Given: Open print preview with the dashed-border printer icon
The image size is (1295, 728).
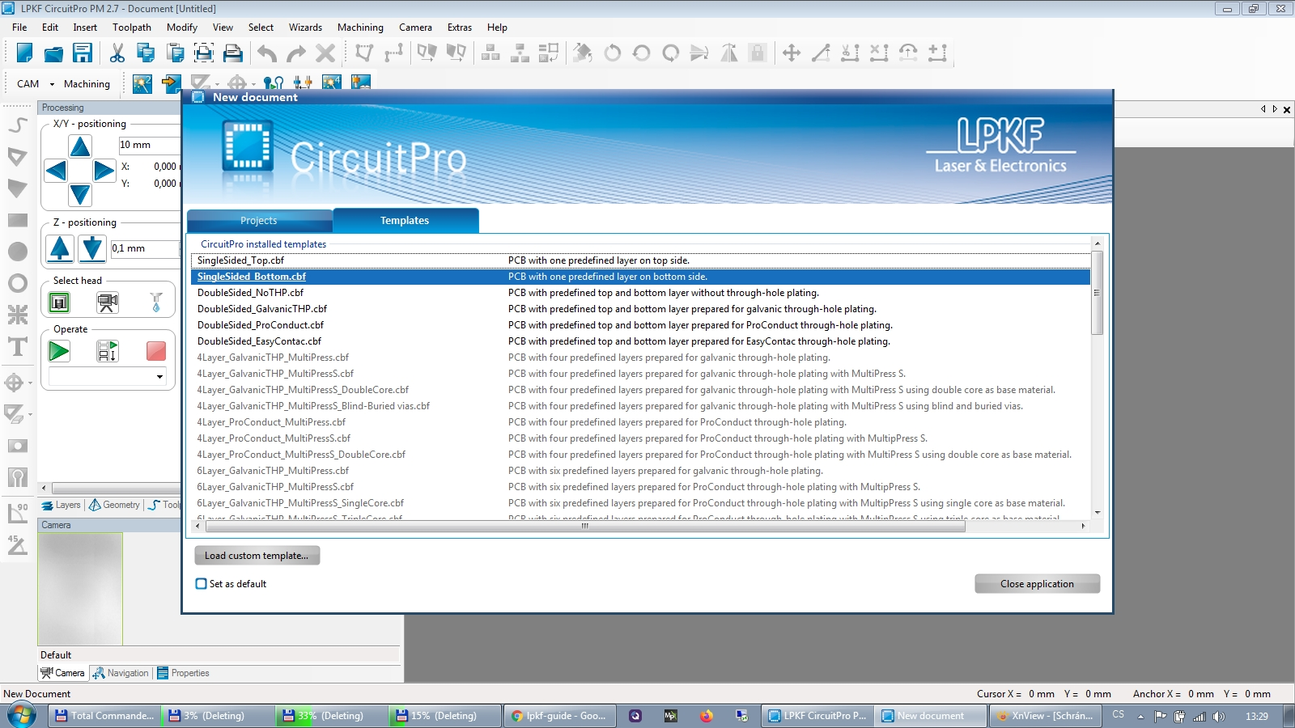Looking at the screenshot, I should tap(204, 53).
